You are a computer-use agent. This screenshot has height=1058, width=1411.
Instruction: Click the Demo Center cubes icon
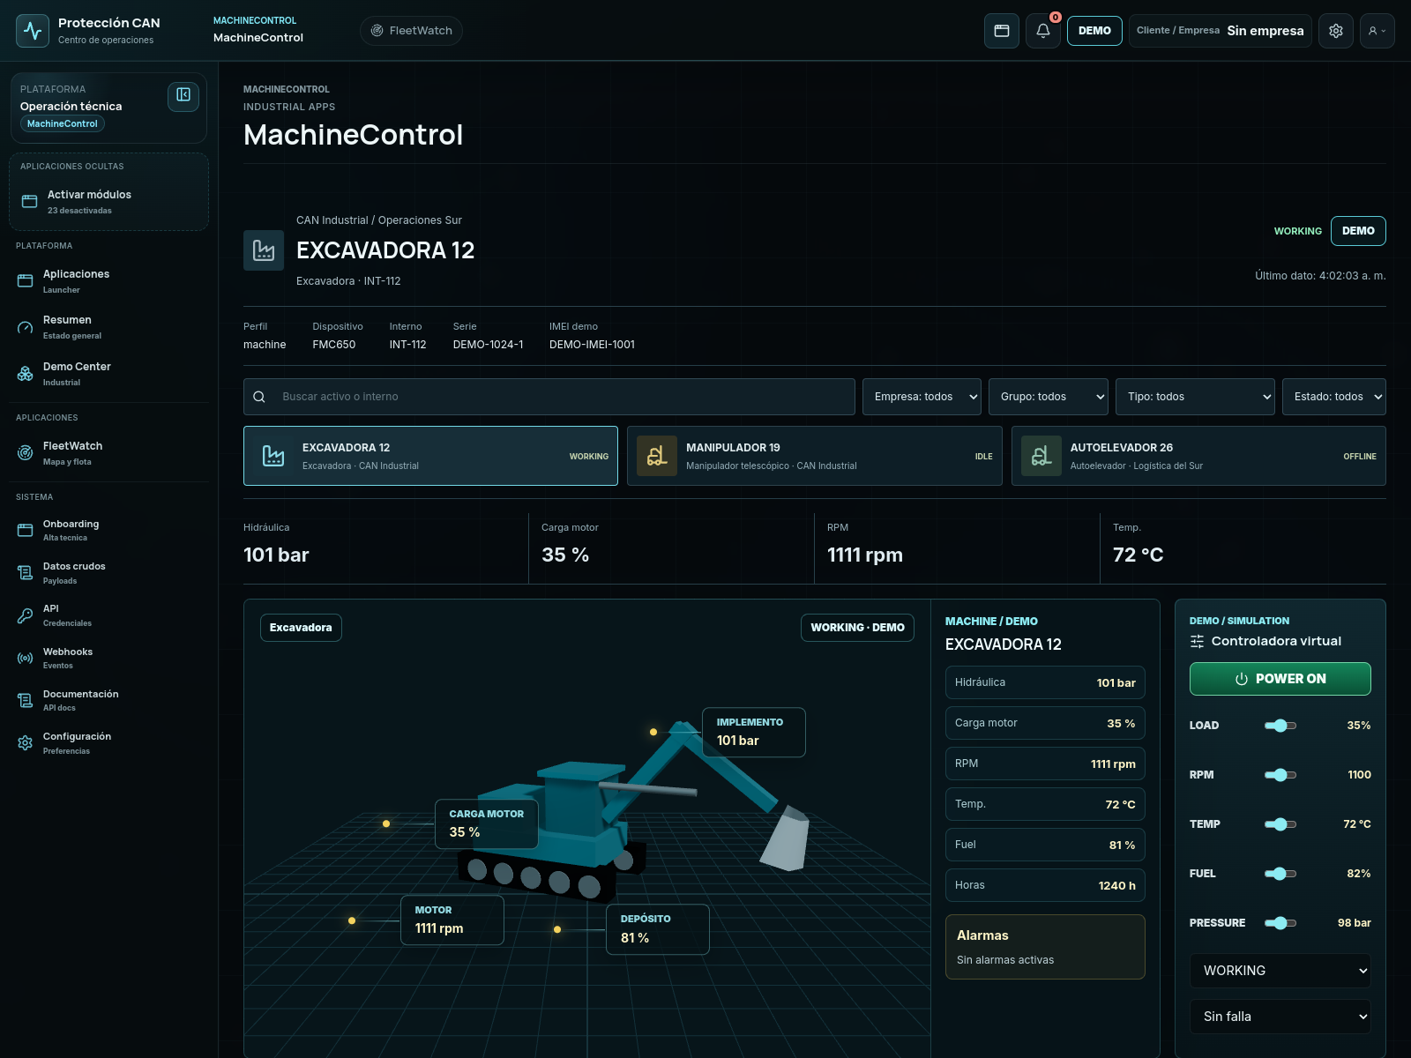click(x=26, y=374)
